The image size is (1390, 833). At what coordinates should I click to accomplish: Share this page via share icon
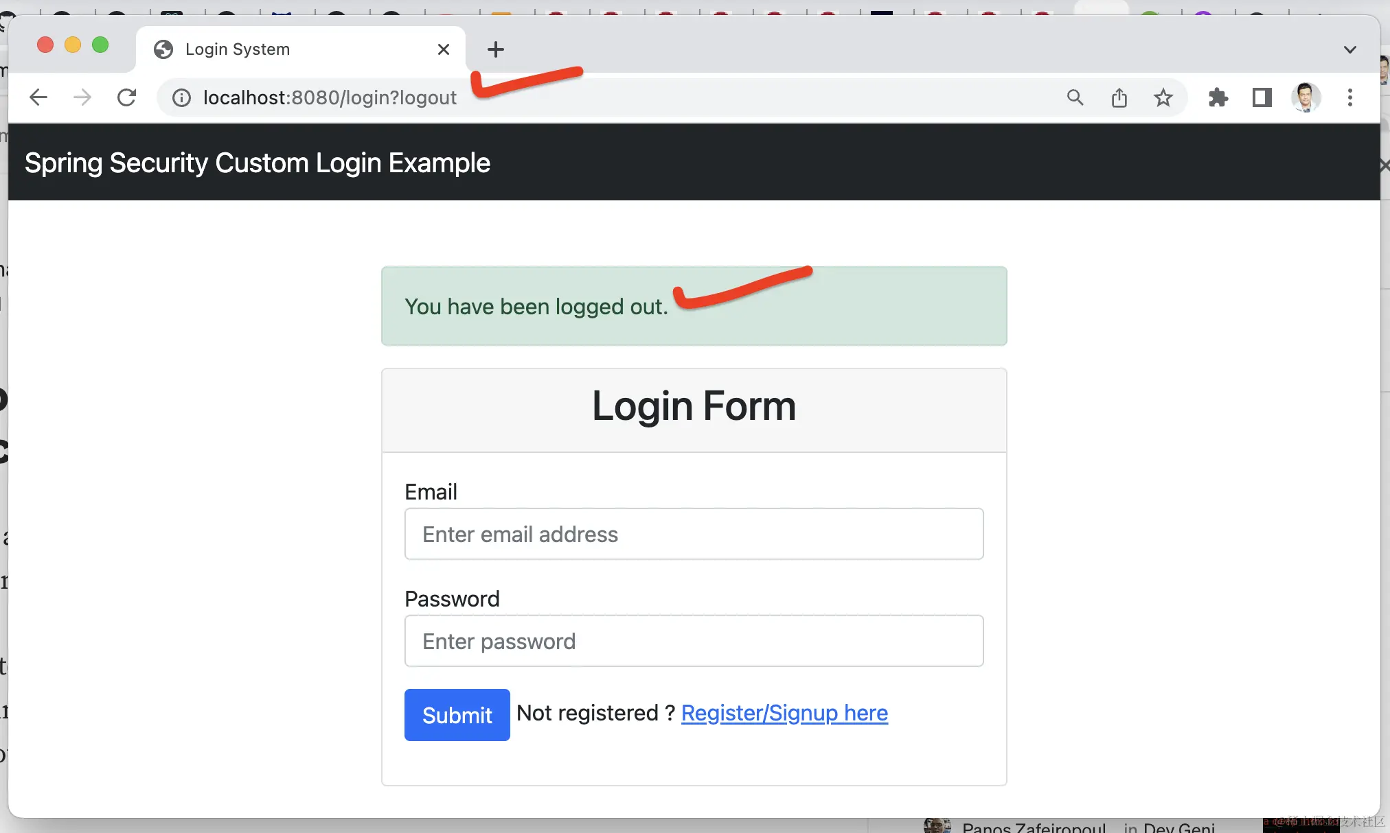[1119, 97]
